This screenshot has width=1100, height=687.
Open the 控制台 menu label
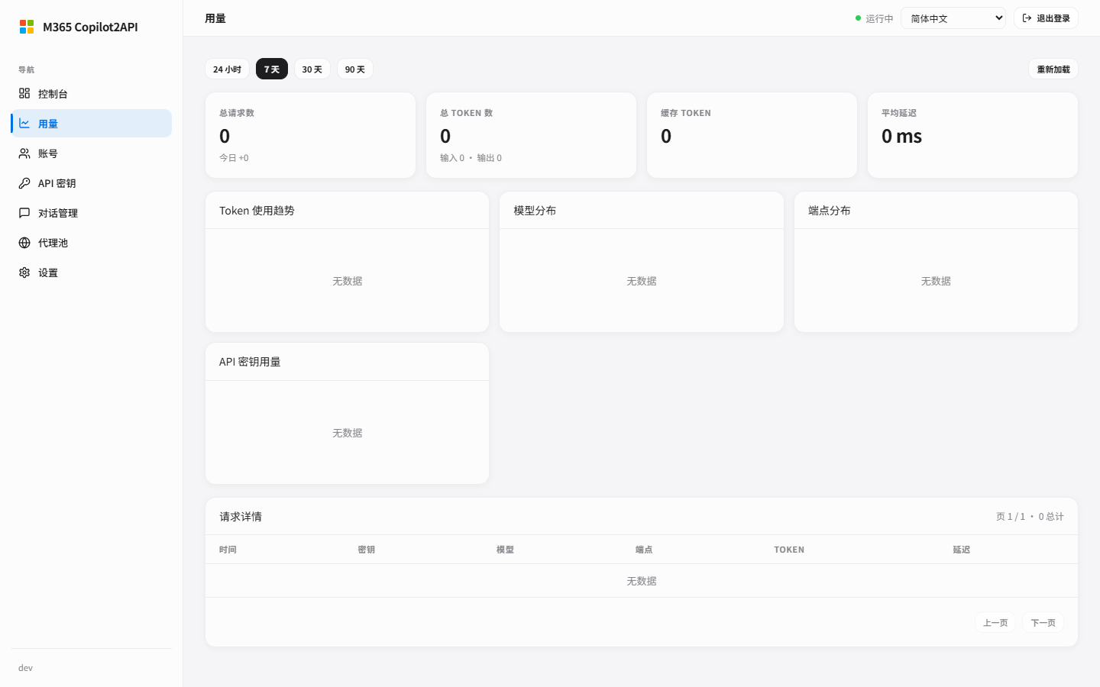(x=53, y=94)
